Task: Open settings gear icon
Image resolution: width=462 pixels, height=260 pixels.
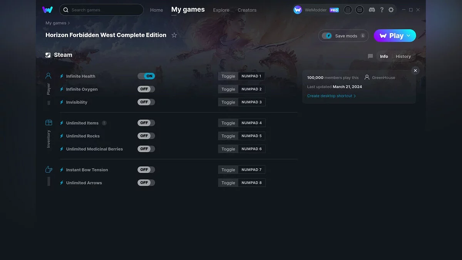Action: click(391, 10)
